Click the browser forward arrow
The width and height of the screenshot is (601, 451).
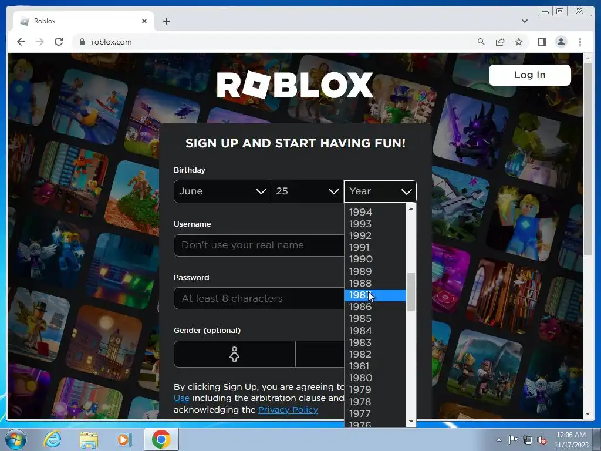(40, 42)
